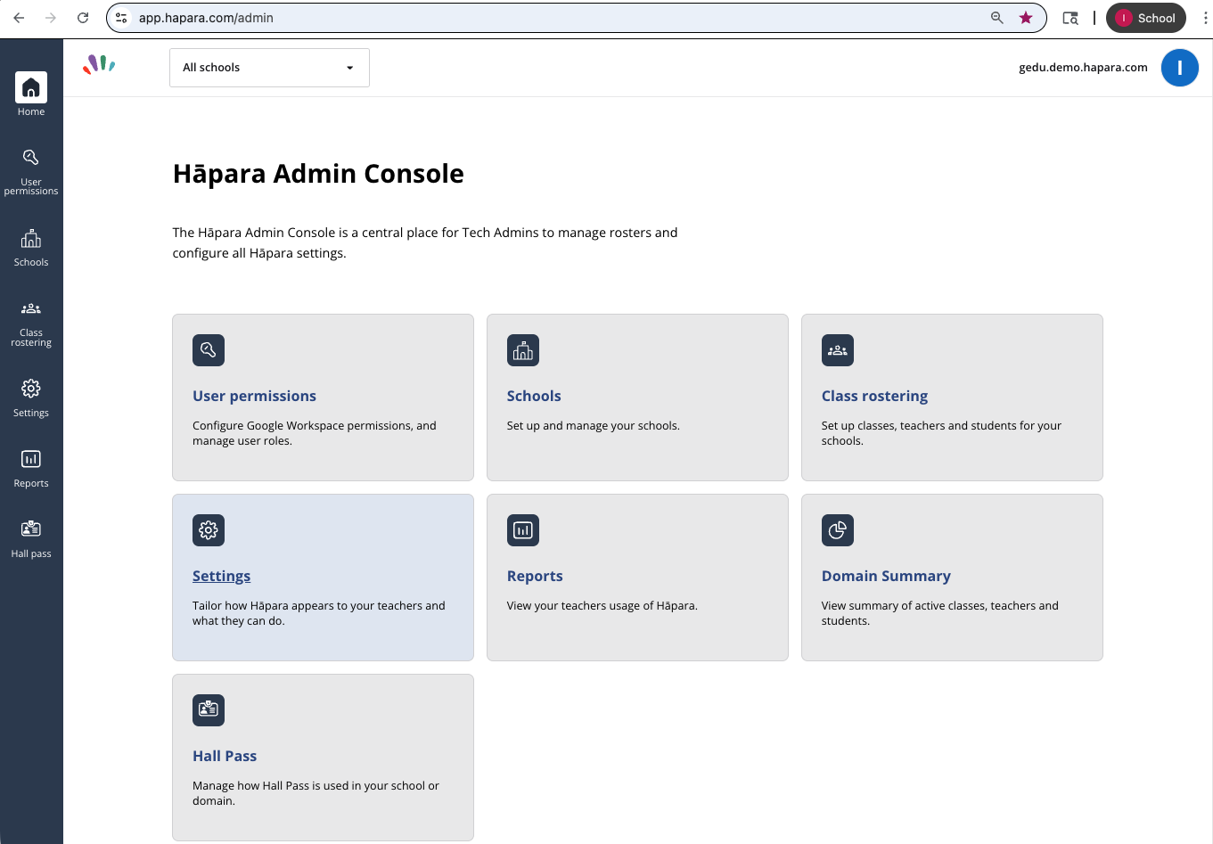The image size is (1213, 844).
Task: Bookmark this page with the star
Action: 1026,18
